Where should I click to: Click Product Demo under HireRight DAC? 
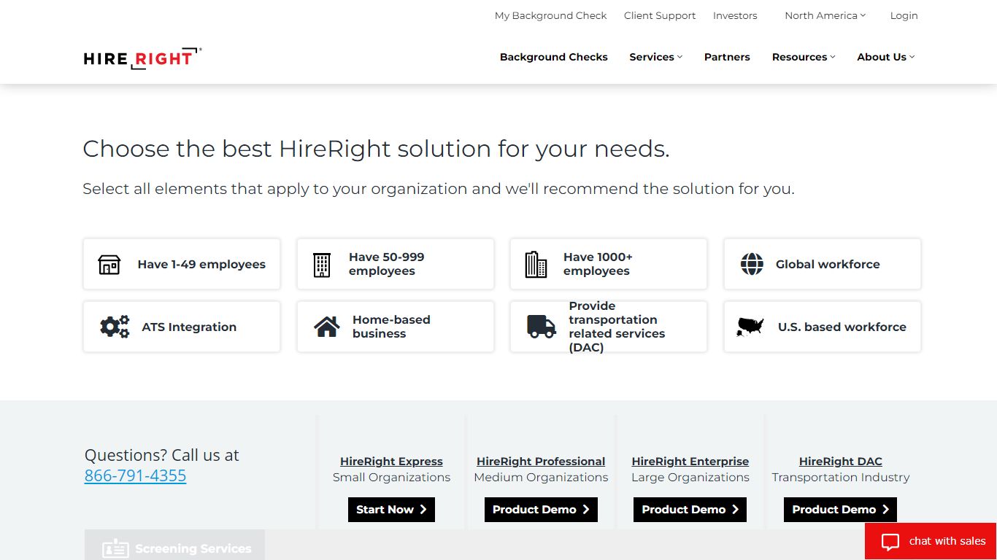841,510
